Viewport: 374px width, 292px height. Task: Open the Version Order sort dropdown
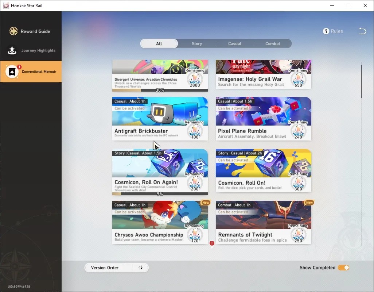coord(116,268)
